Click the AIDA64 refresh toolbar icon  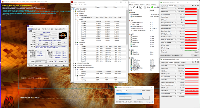click(134, 7)
